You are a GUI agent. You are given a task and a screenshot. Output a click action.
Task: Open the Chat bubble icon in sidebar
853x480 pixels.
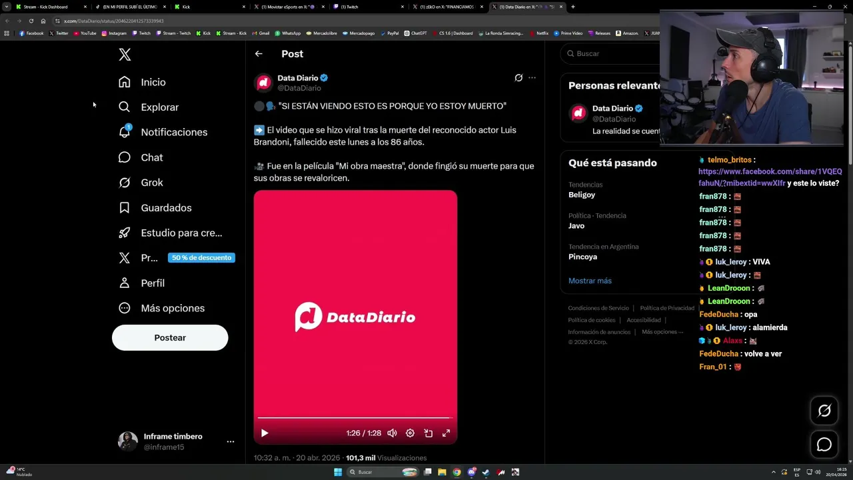[x=125, y=157]
